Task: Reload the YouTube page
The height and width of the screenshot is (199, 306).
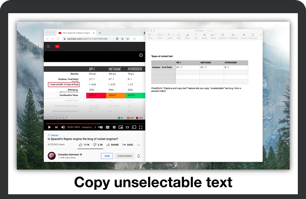Action: pyautogui.click(x=58, y=39)
